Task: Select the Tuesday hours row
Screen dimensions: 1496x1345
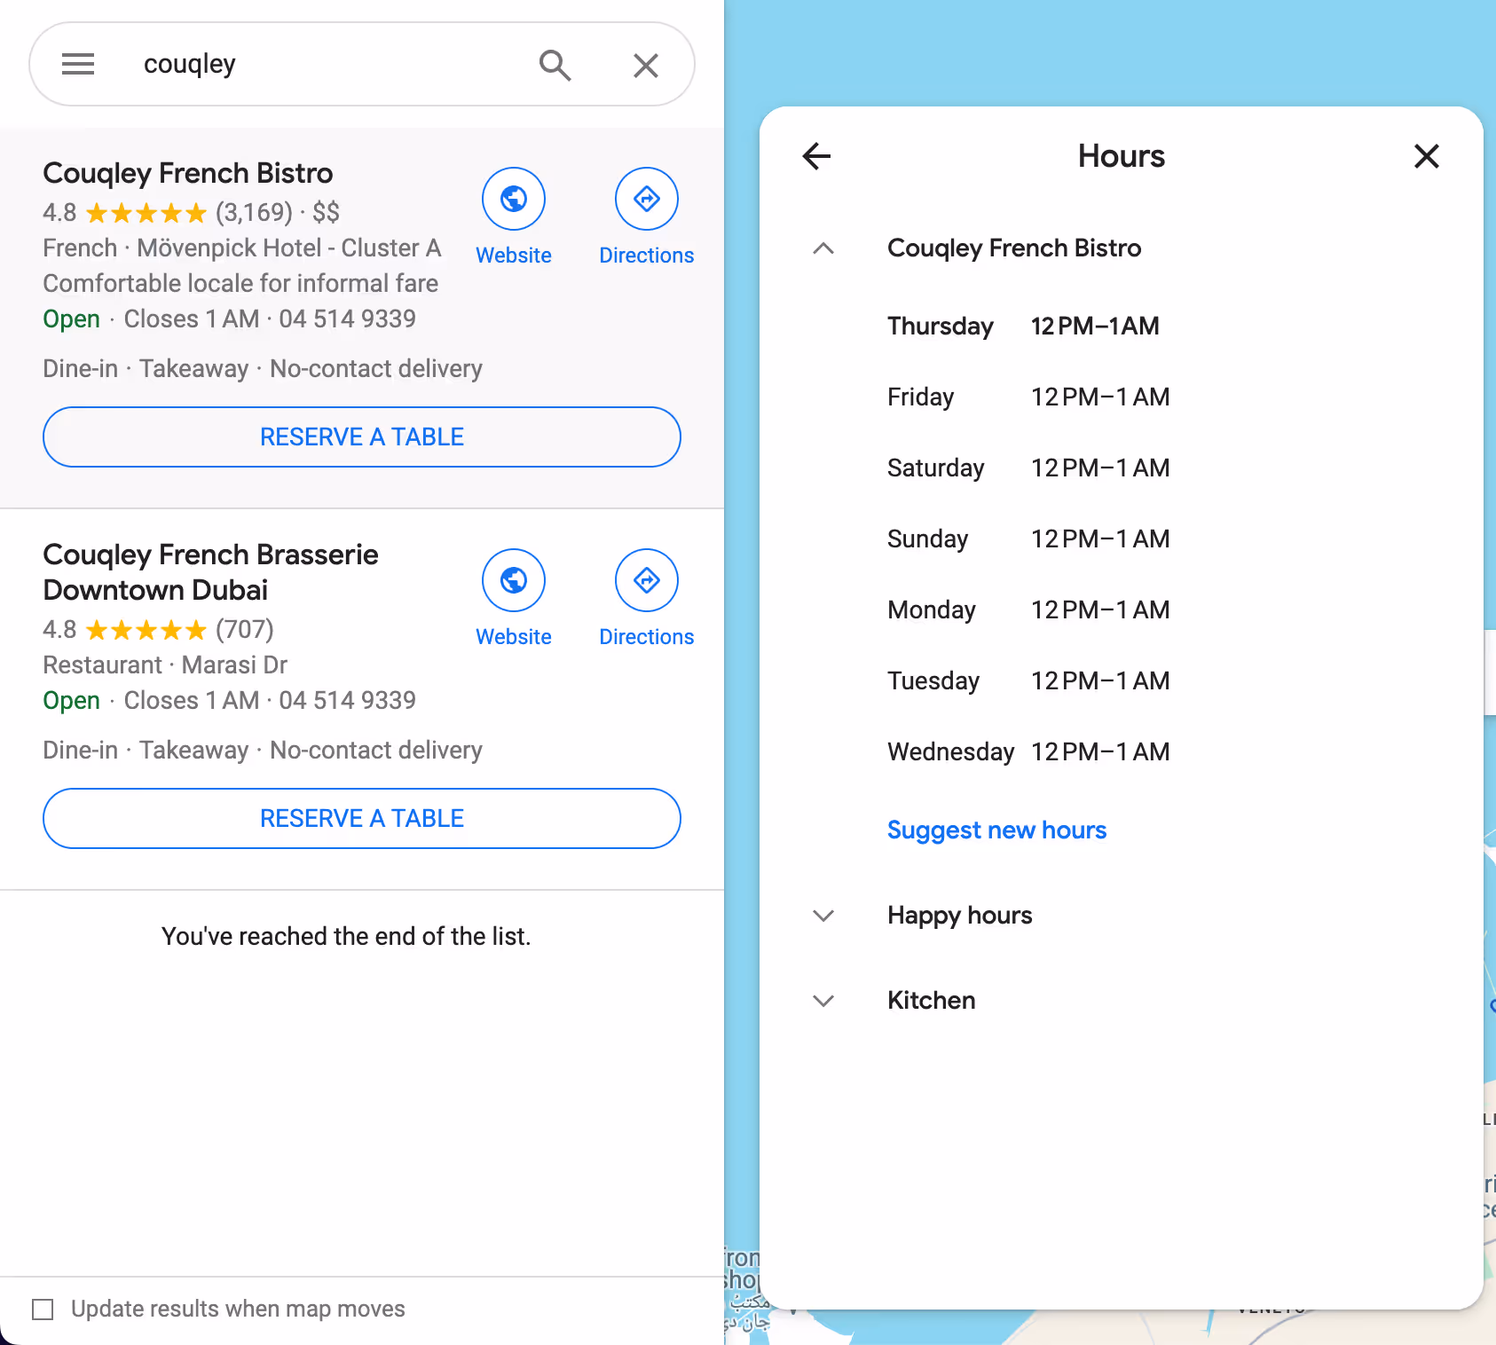Action: 1028,681
